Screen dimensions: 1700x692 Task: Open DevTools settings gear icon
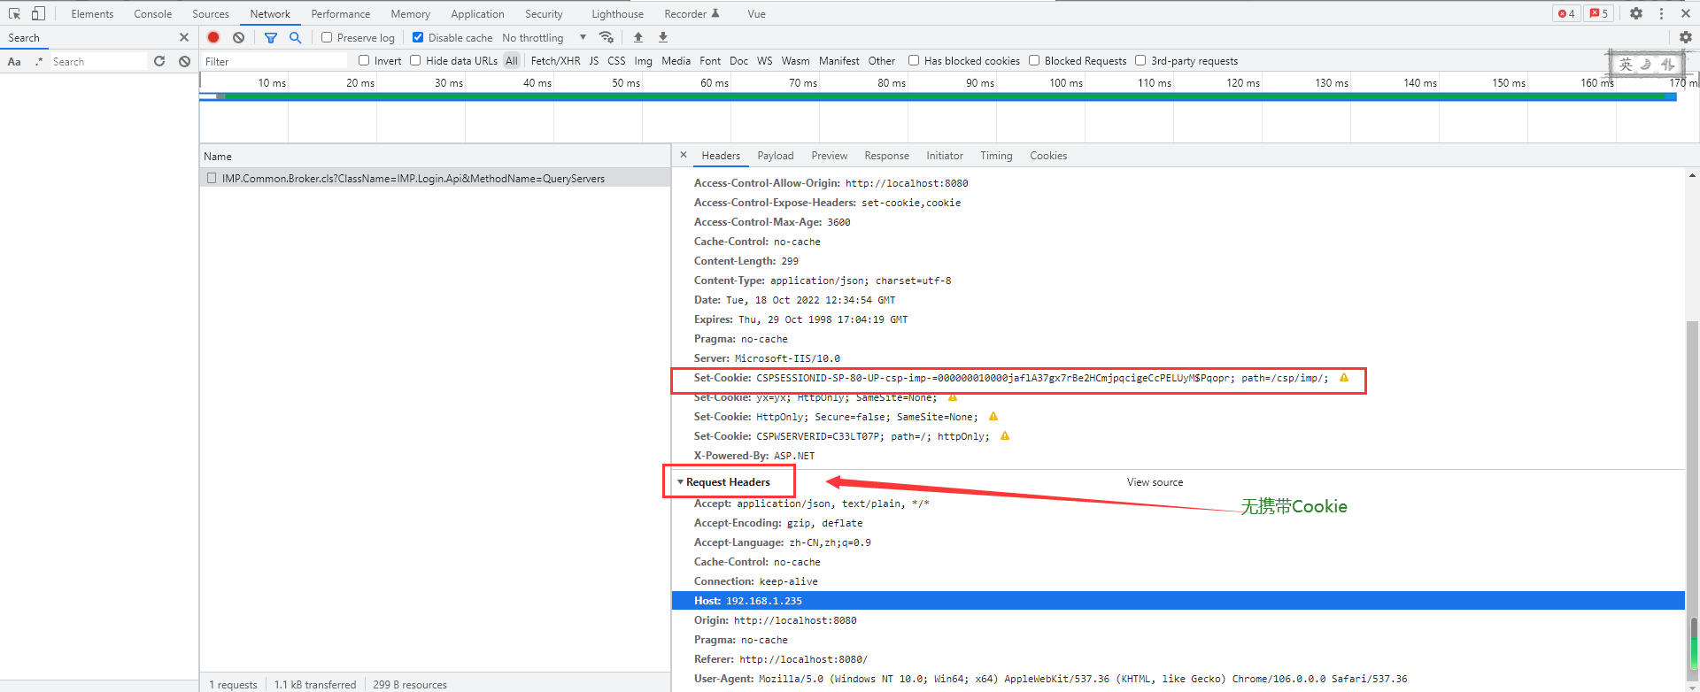pos(1636,13)
